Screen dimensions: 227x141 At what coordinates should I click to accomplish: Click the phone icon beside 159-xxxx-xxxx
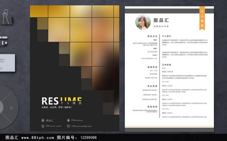coord(43,126)
